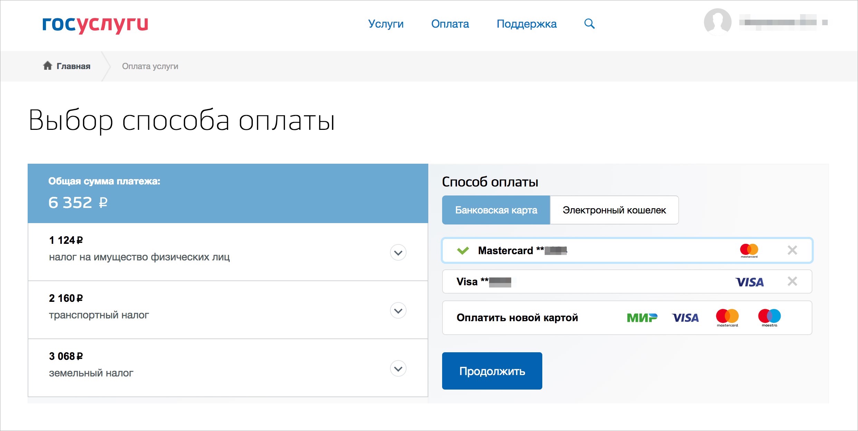The image size is (858, 431).
Task: Click the Gosuslugi logo
Action: [95, 24]
